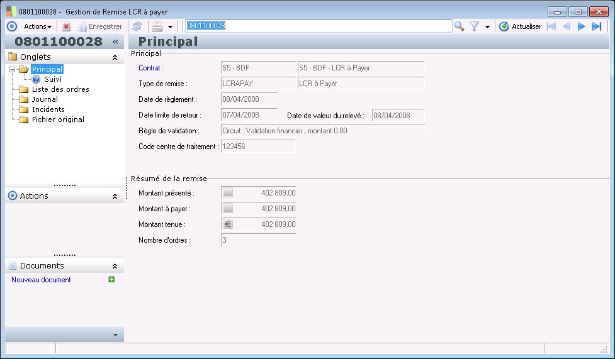Click the Règle de validation field

tap(323, 130)
